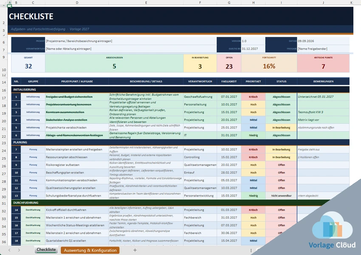
Task: Open priority Mittel of Stakeholder-Analyse row
Action: (253, 120)
